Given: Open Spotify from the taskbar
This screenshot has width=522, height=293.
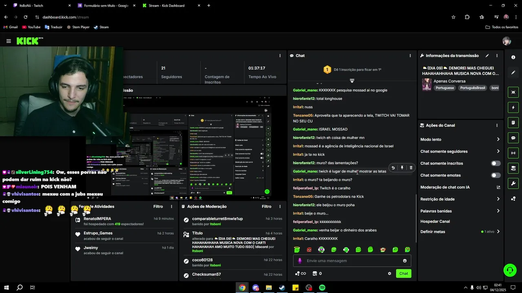Looking at the screenshot, I should pos(322,288).
